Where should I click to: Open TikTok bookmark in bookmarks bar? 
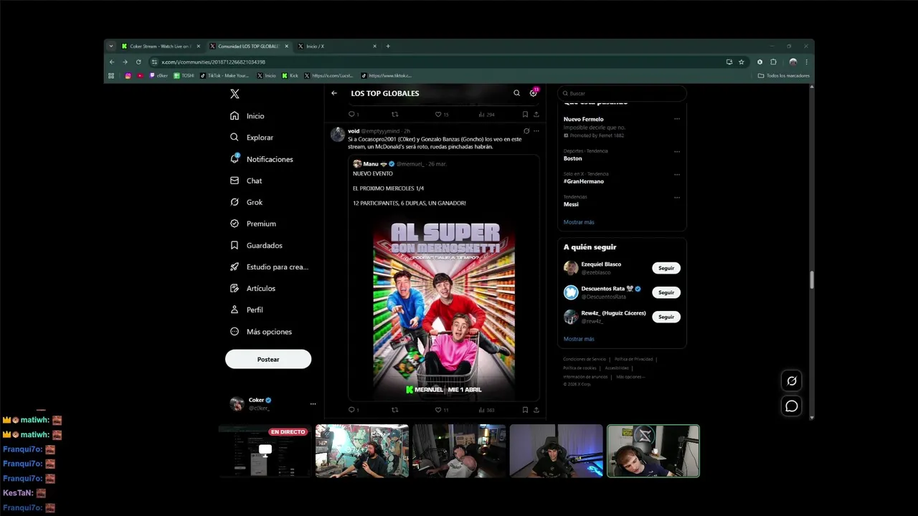pos(224,75)
